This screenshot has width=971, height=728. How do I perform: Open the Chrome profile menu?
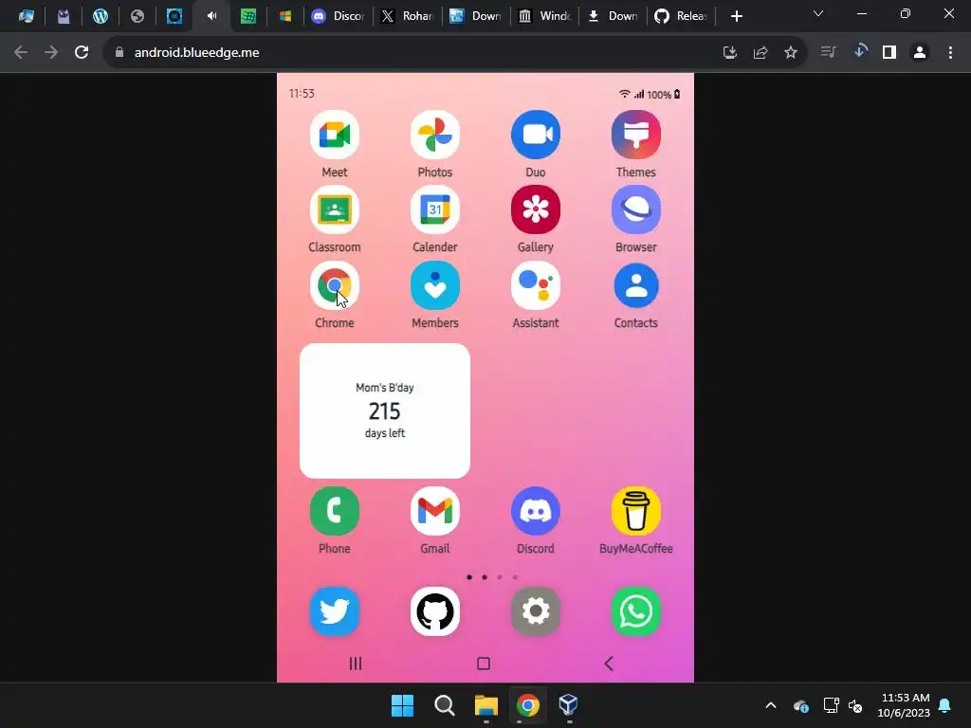click(x=920, y=53)
